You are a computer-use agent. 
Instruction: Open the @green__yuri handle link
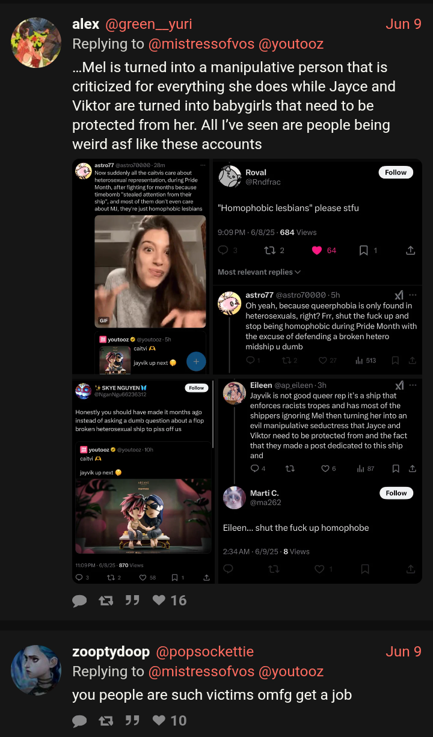click(x=149, y=24)
